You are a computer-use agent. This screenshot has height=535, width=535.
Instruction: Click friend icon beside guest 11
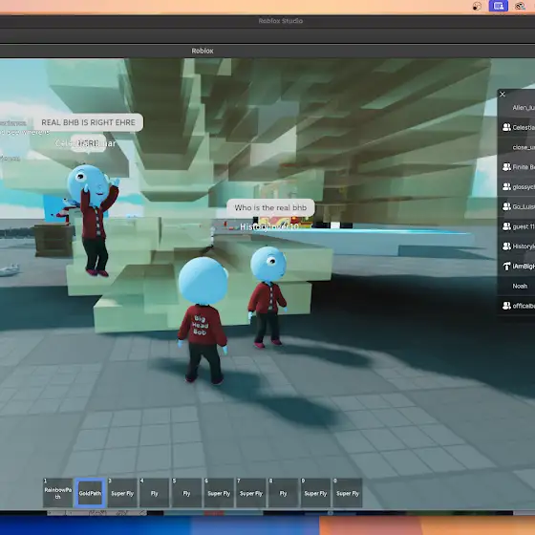(506, 226)
